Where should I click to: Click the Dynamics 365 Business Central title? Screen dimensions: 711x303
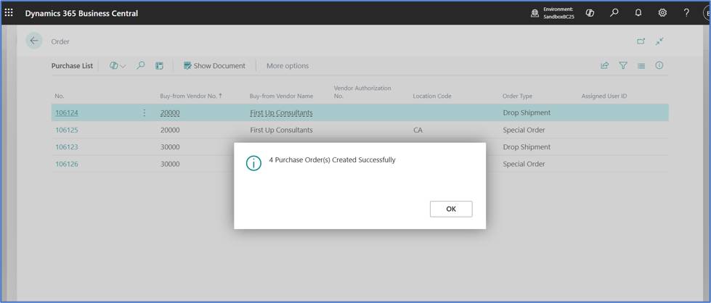pyautogui.click(x=81, y=13)
